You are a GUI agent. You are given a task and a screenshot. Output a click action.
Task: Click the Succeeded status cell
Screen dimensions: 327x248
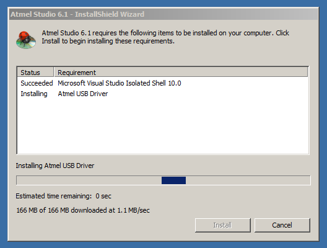[x=37, y=83]
